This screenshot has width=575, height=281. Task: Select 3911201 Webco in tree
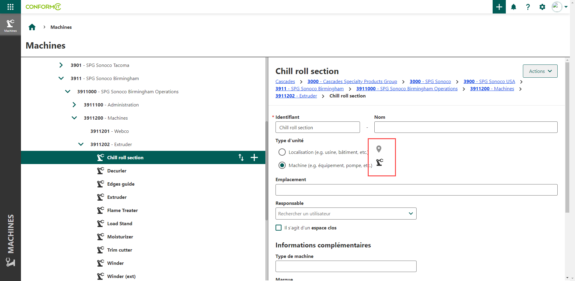click(110, 131)
